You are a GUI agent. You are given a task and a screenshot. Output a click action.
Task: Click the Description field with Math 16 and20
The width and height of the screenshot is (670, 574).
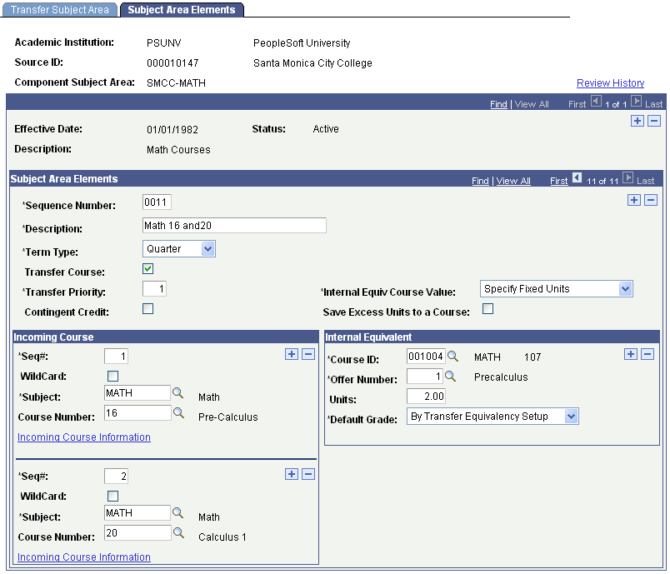(234, 226)
